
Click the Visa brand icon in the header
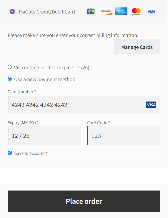[151, 11]
